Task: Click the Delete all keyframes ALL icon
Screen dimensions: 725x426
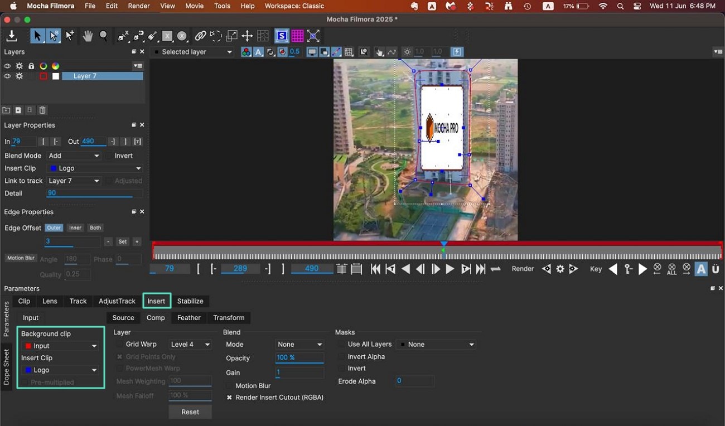Action: click(x=672, y=269)
